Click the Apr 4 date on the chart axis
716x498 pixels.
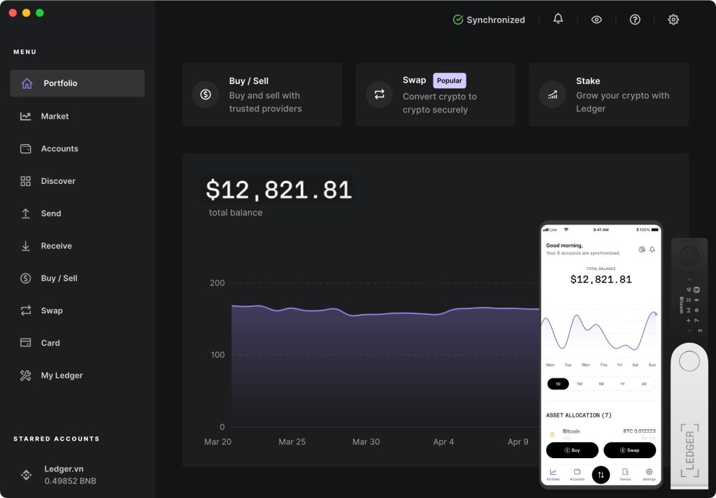[x=443, y=442]
